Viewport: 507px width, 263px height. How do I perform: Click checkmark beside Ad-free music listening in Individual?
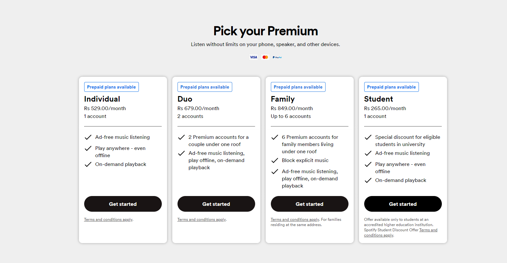pyautogui.click(x=88, y=137)
